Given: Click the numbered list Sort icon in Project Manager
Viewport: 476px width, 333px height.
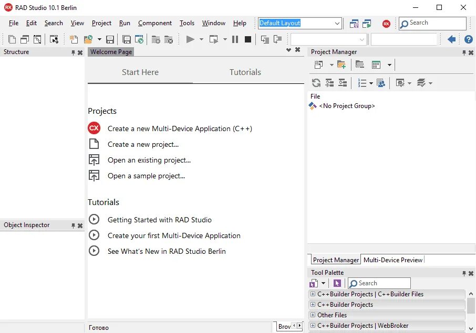Looking at the screenshot, I should click(362, 83).
